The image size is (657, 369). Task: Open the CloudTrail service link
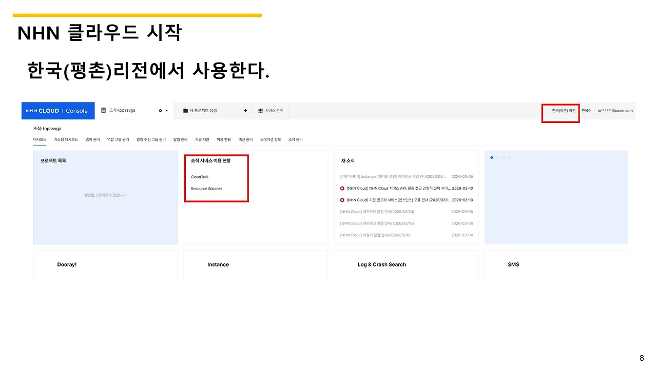point(200,177)
